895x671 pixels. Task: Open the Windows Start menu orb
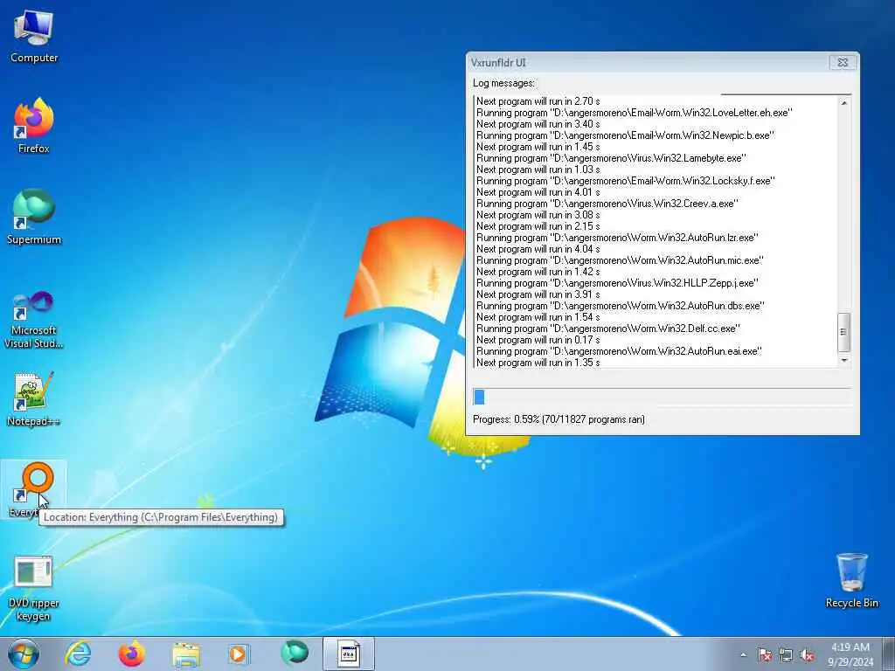24,654
